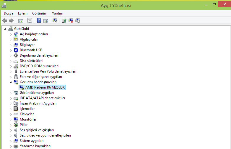The image size is (231, 149).
Task: Select the Klavyeler label
Action: (27, 114)
